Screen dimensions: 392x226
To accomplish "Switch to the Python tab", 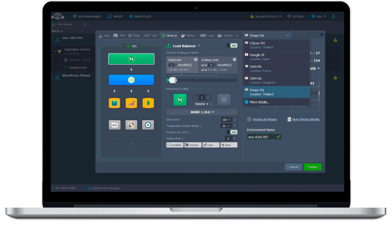I will click(188, 36).
